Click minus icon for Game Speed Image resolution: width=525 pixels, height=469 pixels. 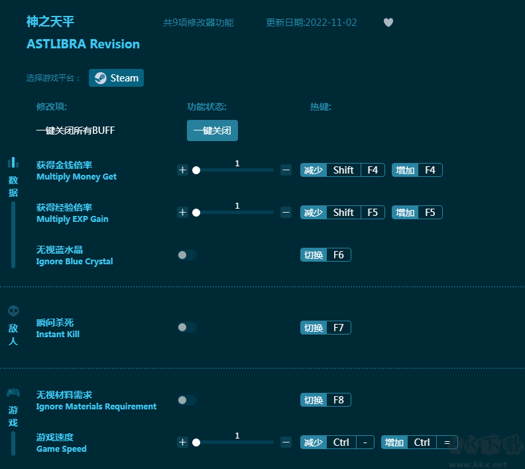pos(286,443)
